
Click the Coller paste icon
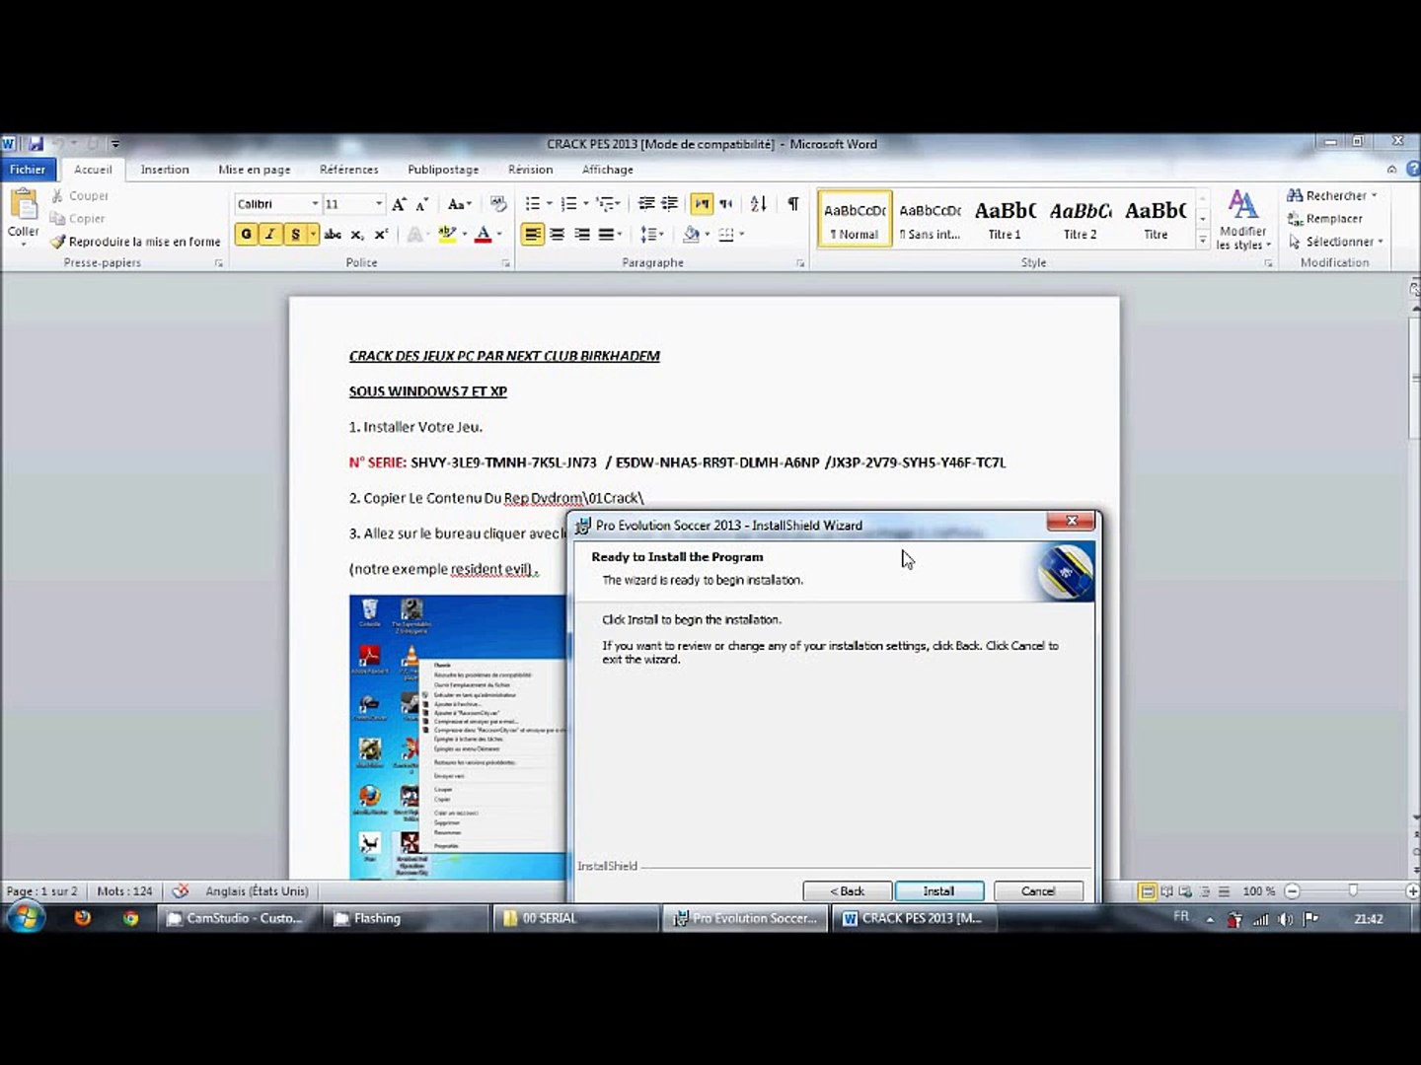coord(23,205)
